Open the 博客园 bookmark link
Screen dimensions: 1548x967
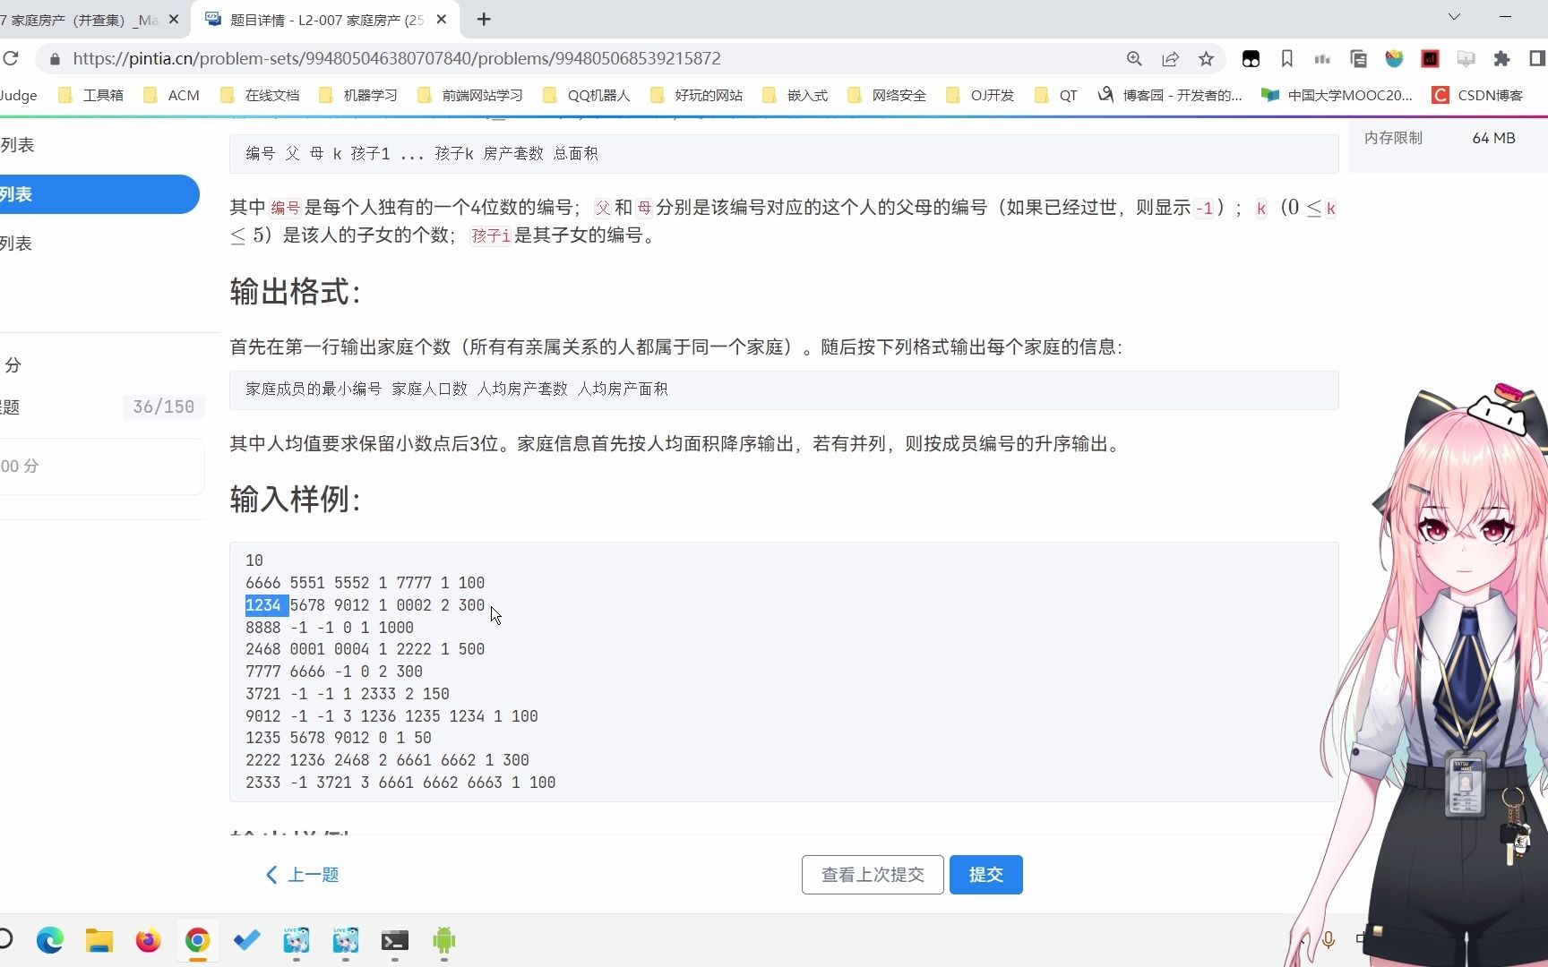tap(1170, 95)
